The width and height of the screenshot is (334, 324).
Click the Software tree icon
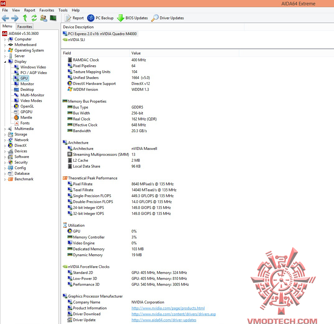(x=11, y=157)
